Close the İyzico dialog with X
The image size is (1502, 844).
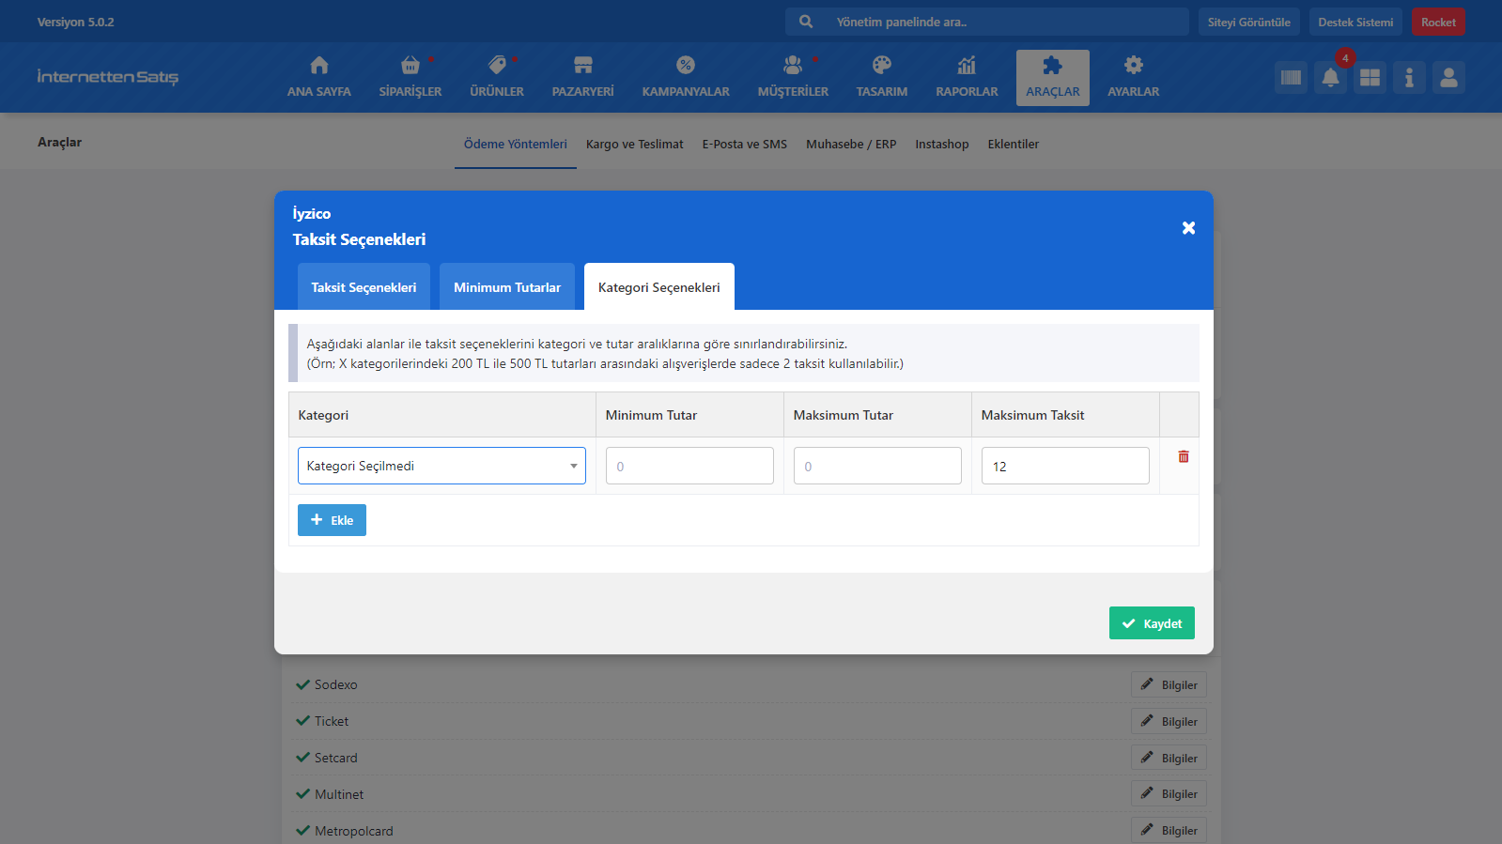[x=1188, y=228]
